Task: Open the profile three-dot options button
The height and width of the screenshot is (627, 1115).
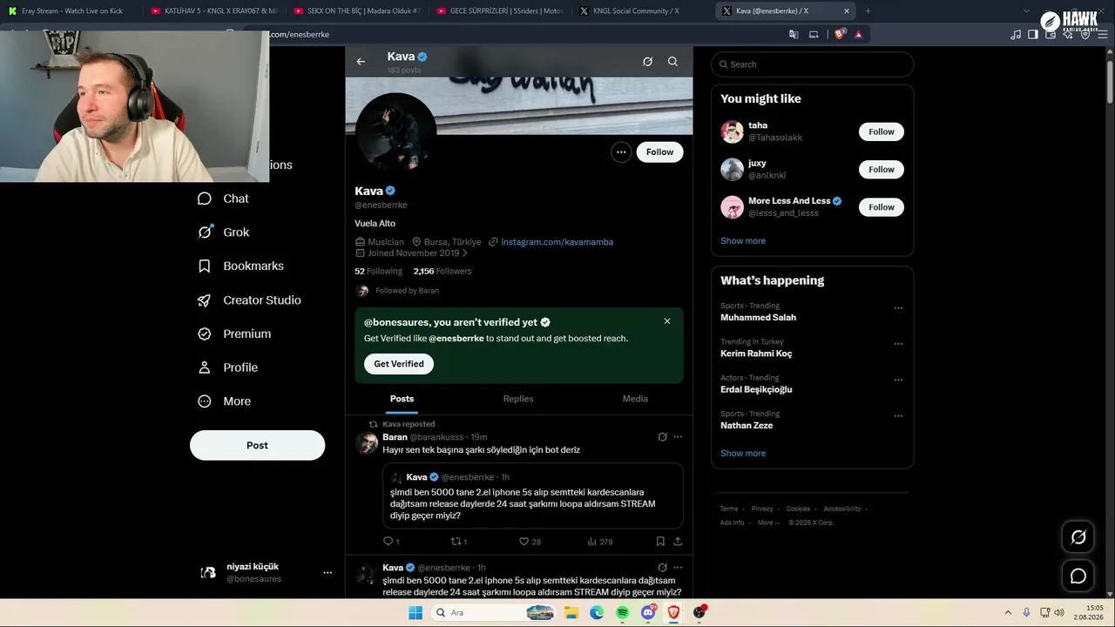Action: 621,152
